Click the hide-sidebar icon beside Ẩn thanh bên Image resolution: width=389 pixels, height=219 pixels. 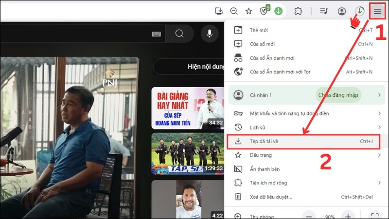click(238, 169)
